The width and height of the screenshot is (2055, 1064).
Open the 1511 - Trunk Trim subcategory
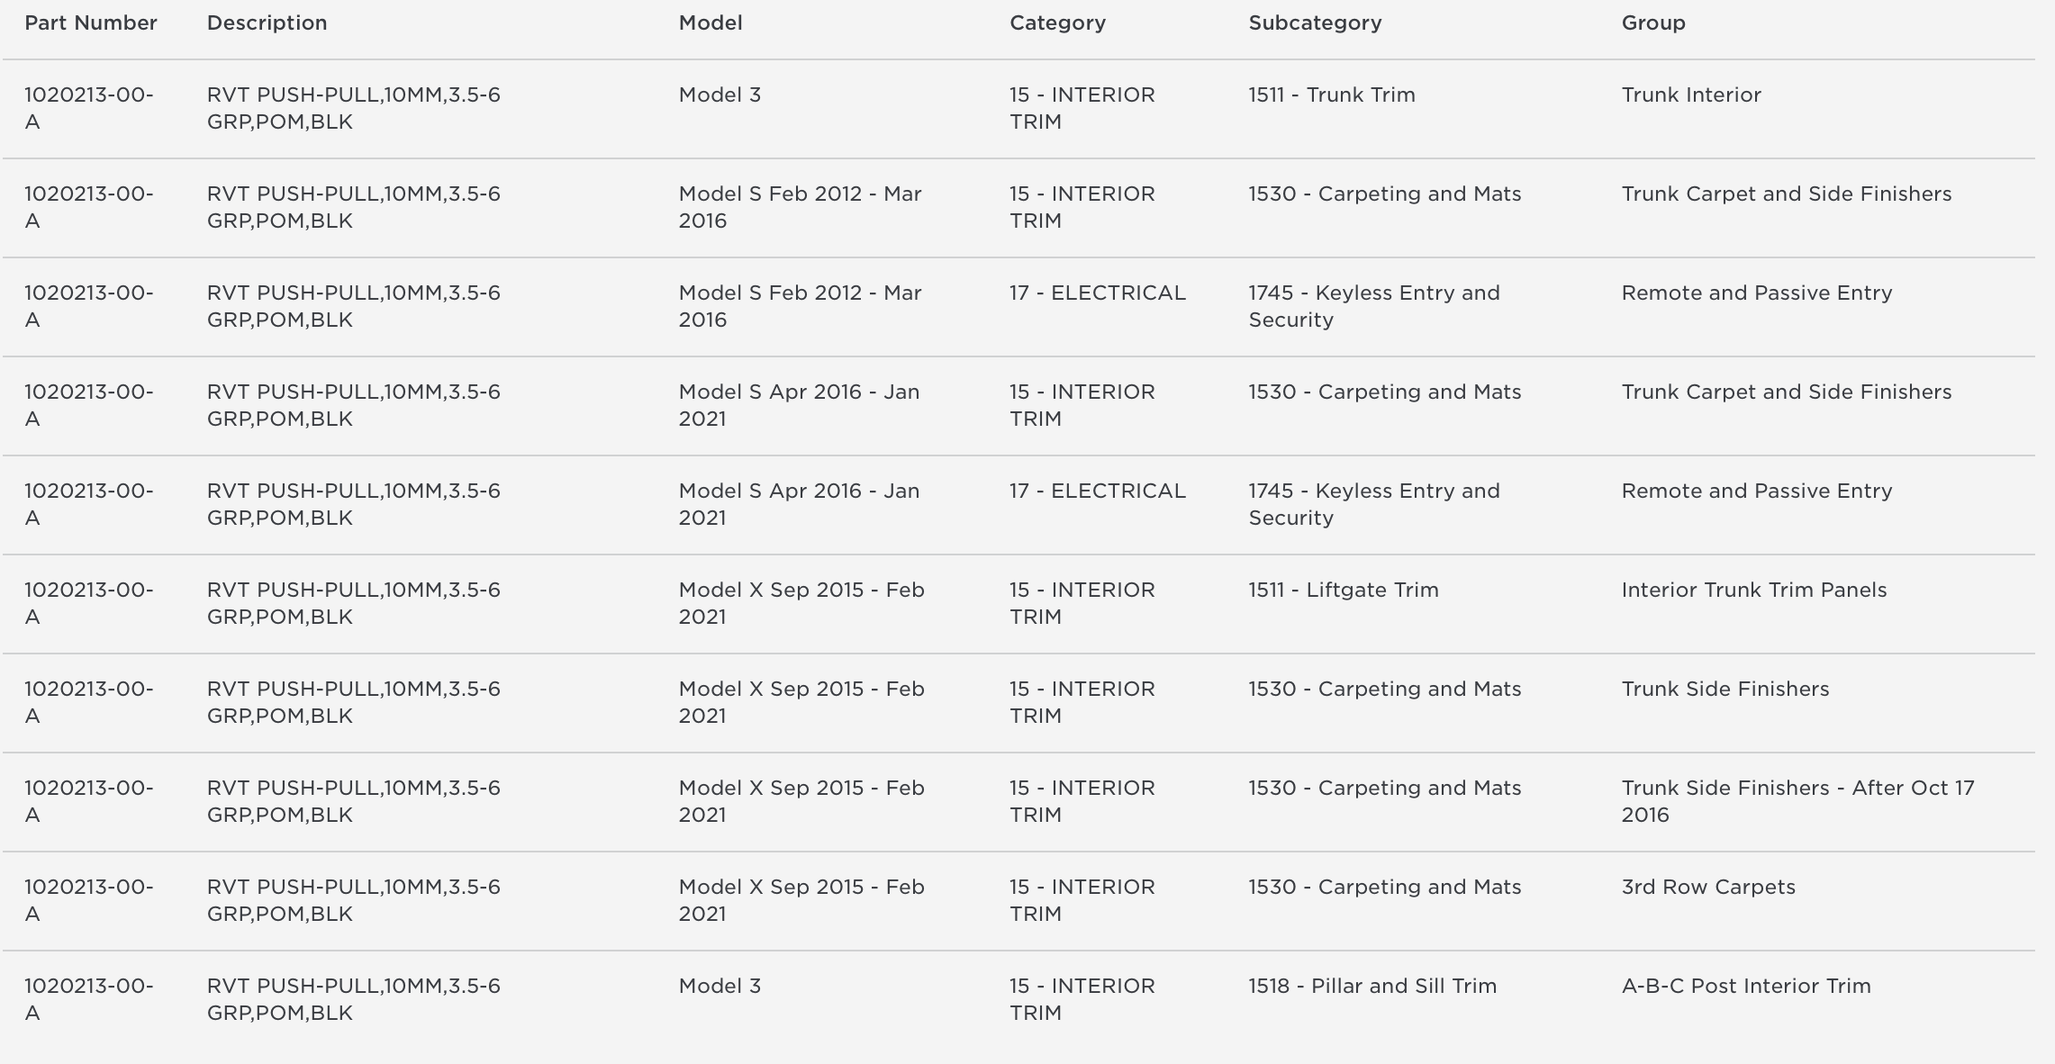[x=1331, y=95]
